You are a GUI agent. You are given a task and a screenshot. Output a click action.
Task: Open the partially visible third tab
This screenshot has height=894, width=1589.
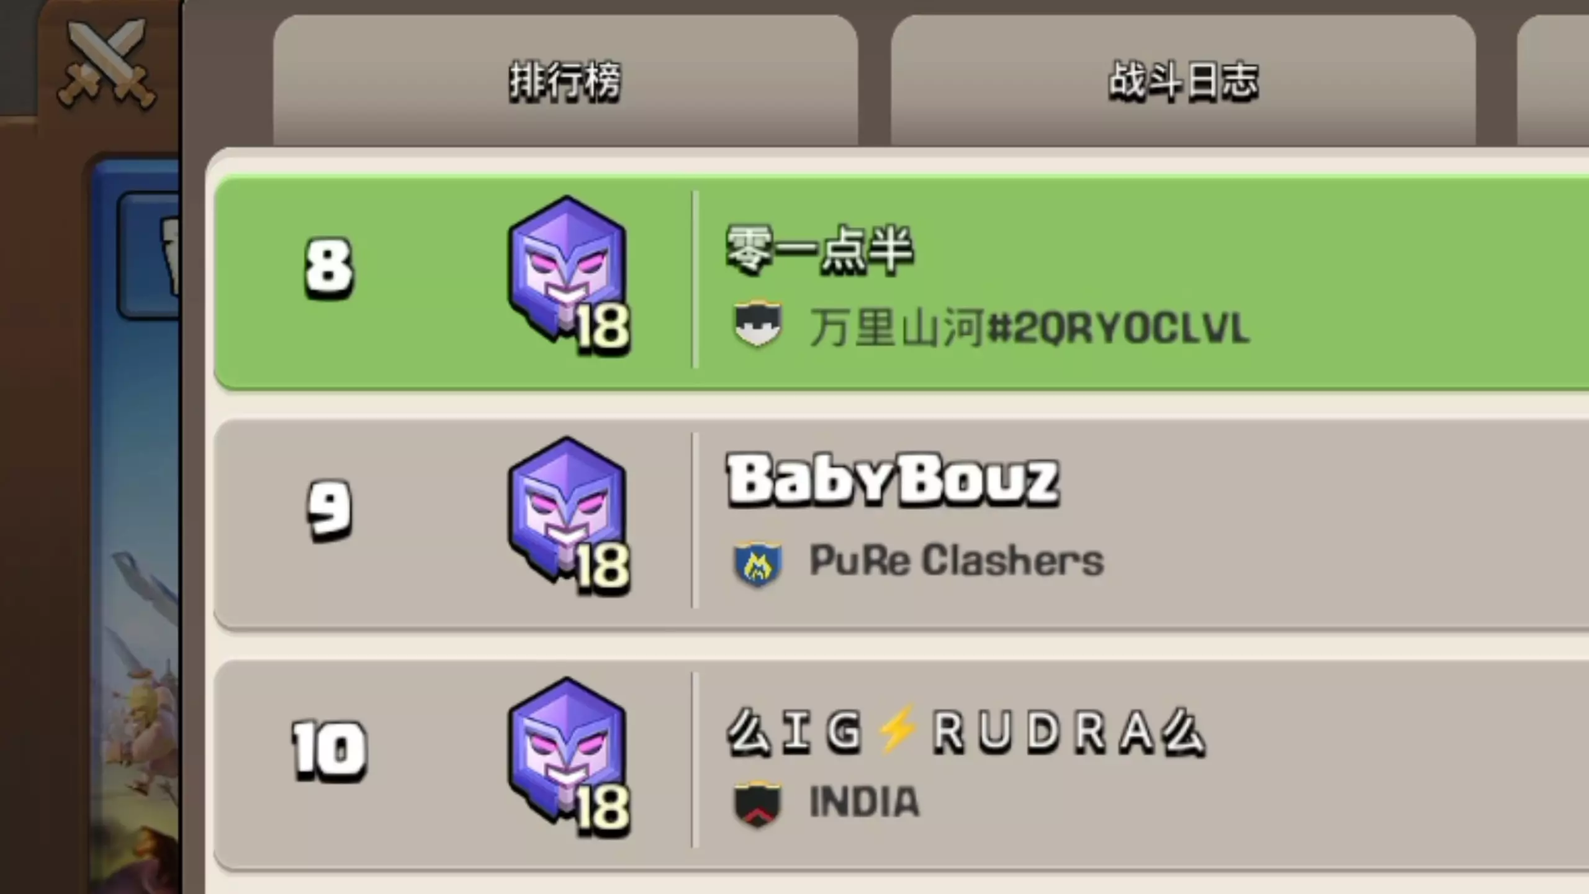[1553, 81]
